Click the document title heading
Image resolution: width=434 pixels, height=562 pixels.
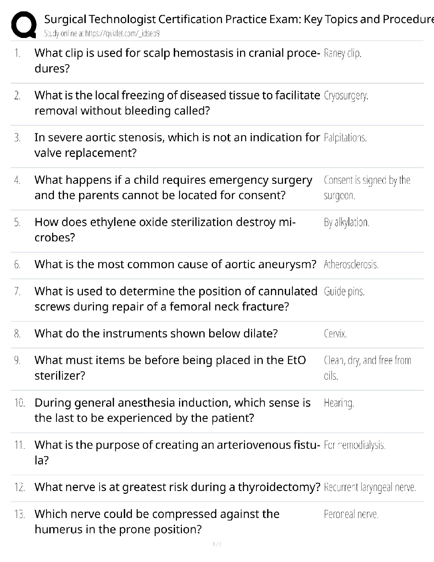coord(239,19)
